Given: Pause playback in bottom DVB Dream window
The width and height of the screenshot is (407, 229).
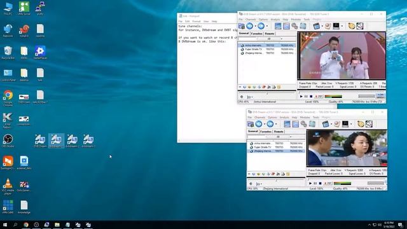Looking at the screenshot, I should (315, 183).
